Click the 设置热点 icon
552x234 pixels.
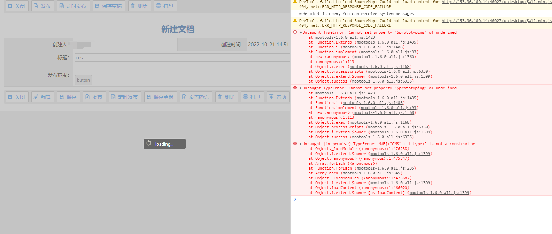tap(184, 97)
